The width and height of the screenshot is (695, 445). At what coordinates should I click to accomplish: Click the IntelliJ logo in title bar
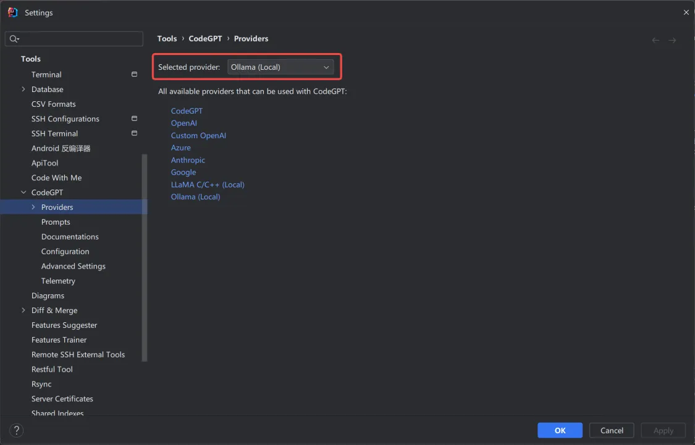pos(13,12)
